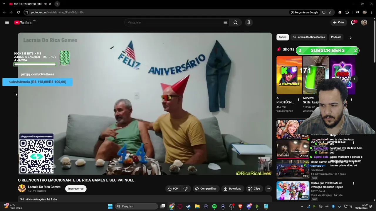Click the Lacraia Do Rica Games channel name
The height and width of the screenshot is (211, 376).
pyautogui.click(x=44, y=187)
